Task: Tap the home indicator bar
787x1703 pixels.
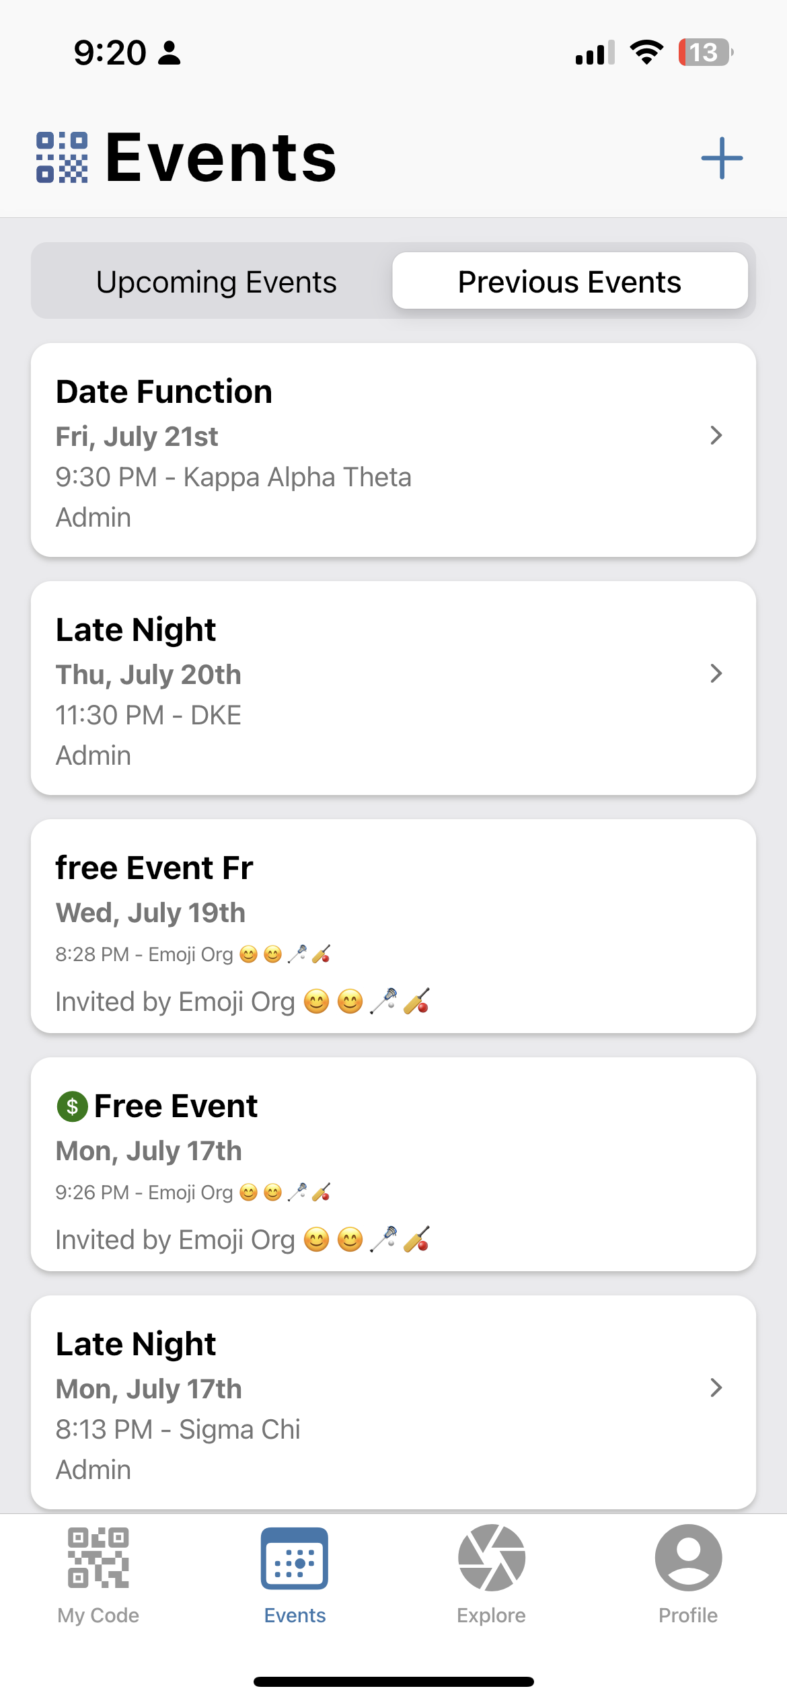Action: [x=394, y=1681]
